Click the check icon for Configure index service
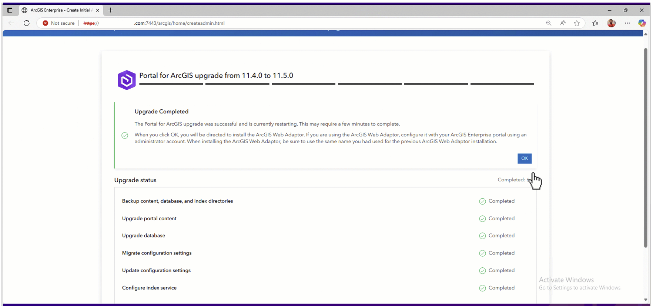 (x=482, y=288)
